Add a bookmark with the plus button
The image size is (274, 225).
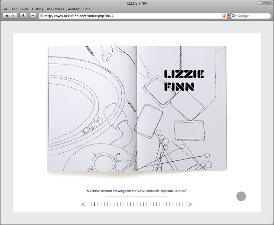coord(33,16)
